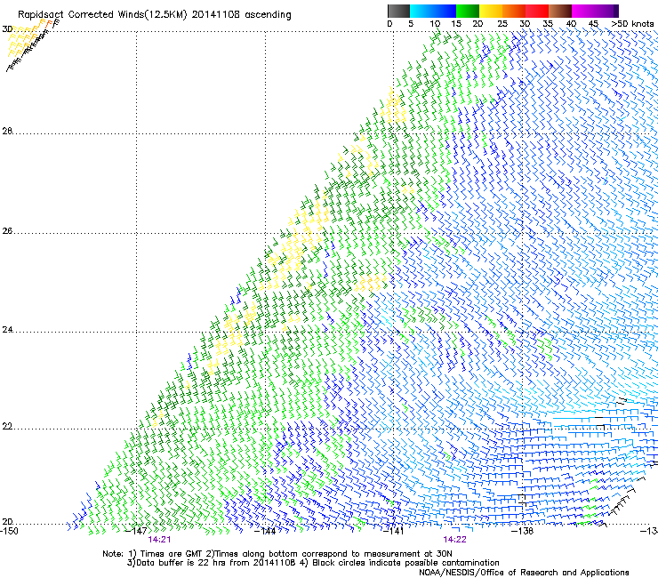Click the cyan-blue 5-15 knots legend segment

(x=433, y=11)
